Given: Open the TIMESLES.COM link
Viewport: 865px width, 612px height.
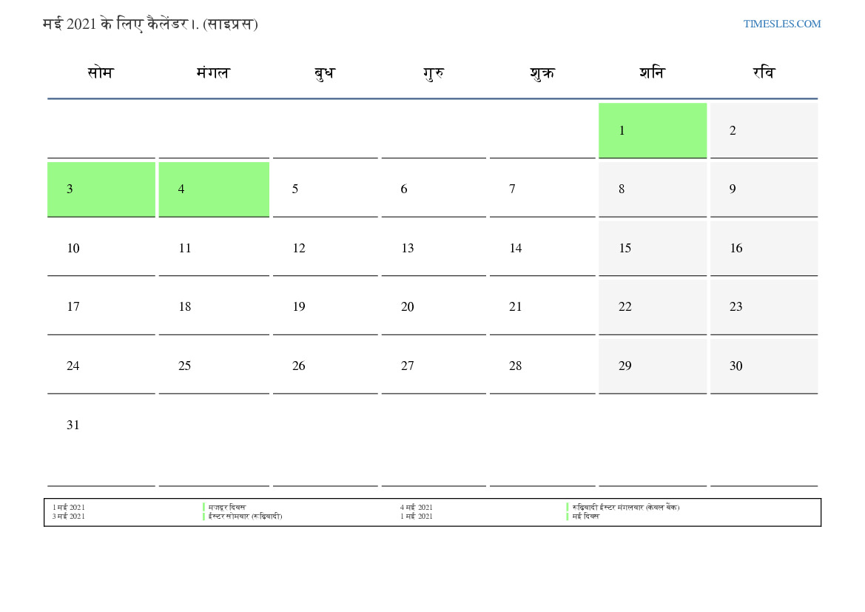Looking at the screenshot, I should click(781, 24).
